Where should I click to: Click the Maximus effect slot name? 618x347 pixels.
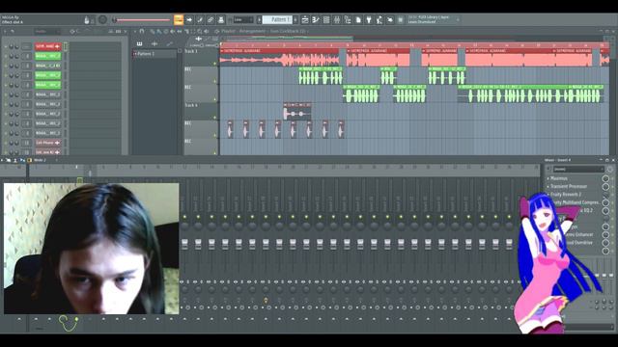[x=559, y=178]
